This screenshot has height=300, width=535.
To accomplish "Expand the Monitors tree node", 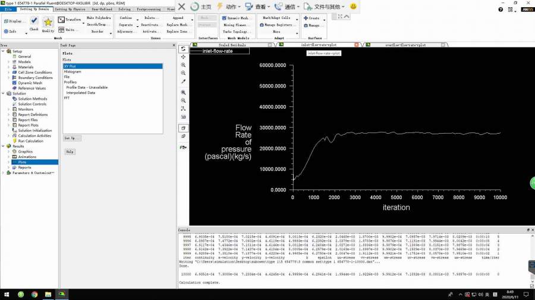I will click(9, 109).
